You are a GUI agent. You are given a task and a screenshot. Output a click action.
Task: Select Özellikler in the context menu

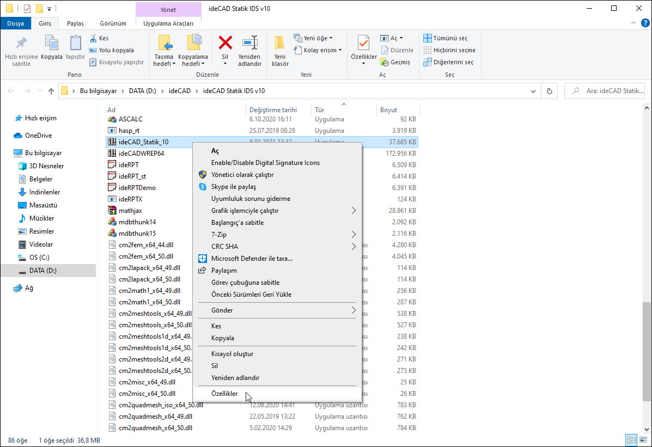coord(224,393)
